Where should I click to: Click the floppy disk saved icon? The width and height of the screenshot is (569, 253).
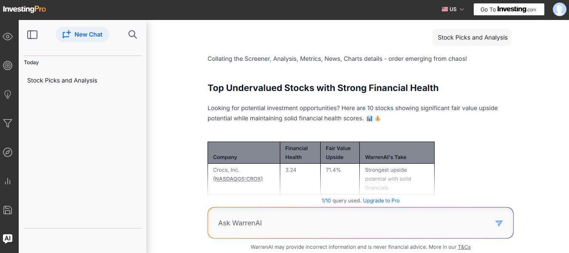[8, 210]
